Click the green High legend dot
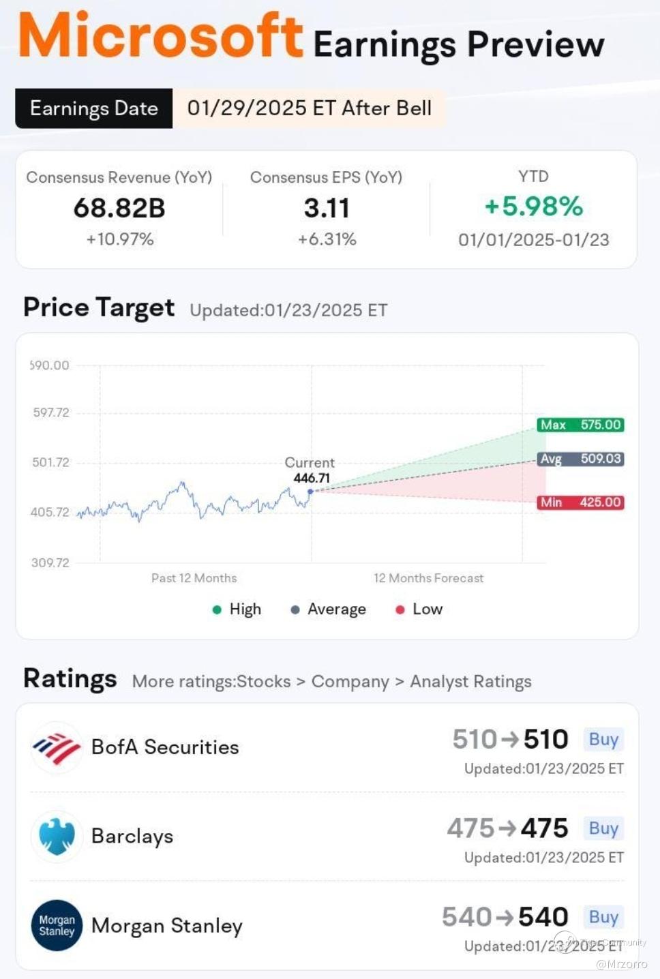Viewport: 660px width, 979px height. point(217,609)
